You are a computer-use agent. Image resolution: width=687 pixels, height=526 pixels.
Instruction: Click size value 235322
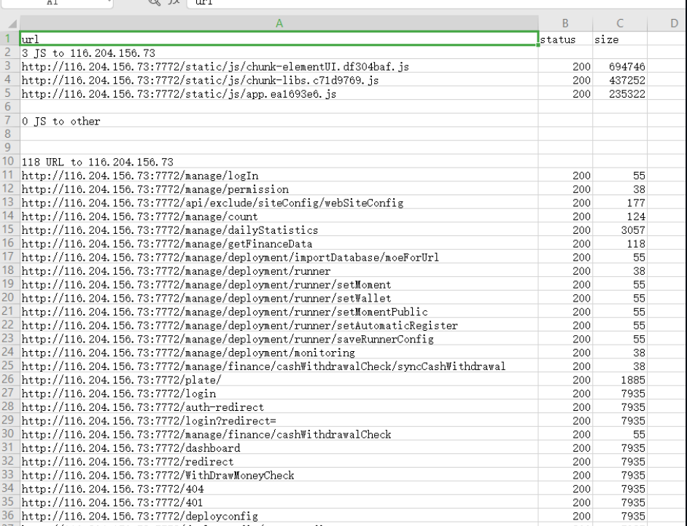(x=620, y=94)
